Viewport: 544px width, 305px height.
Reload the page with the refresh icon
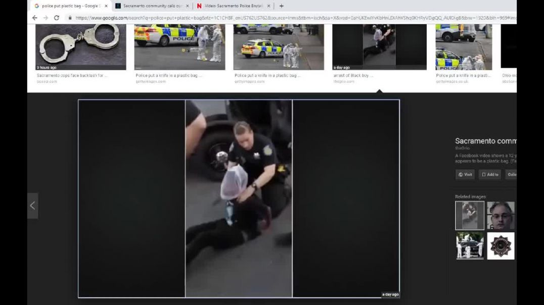coord(57,17)
